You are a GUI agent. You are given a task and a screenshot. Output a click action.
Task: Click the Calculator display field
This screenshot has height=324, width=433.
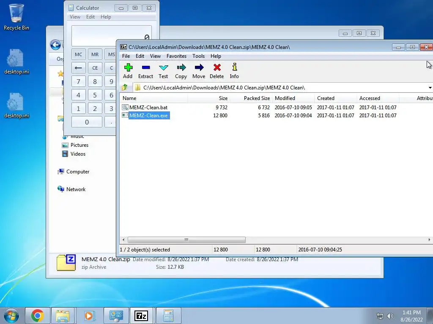point(112,36)
